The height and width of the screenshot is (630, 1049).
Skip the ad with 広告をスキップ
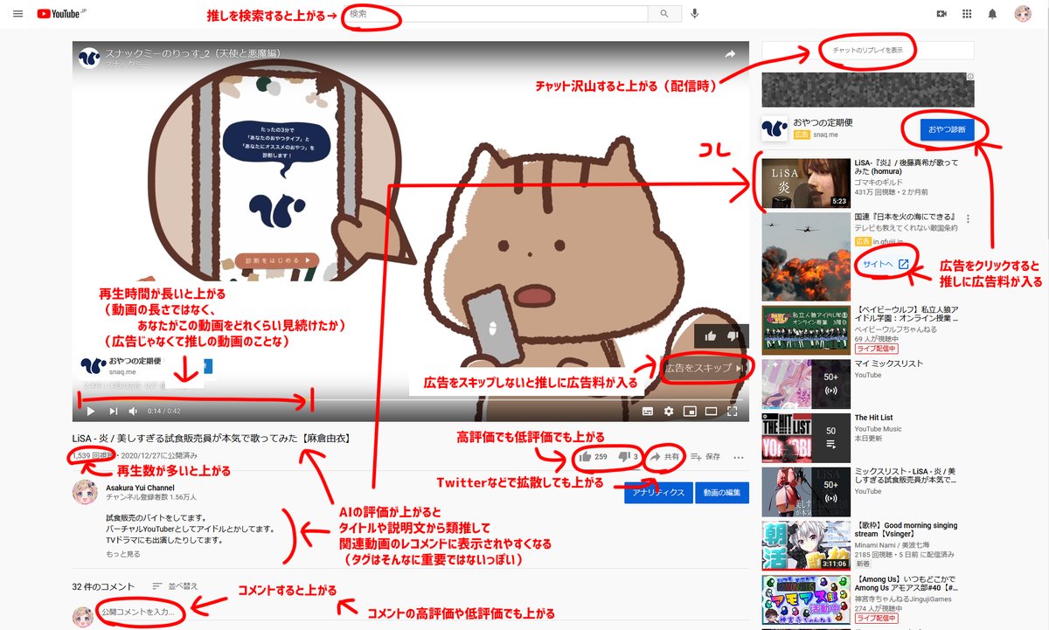[705, 369]
